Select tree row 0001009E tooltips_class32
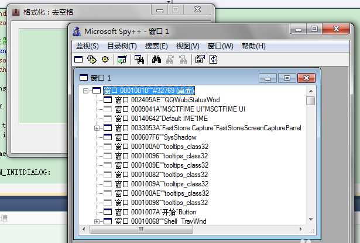The height and width of the screenshot is (243, 360). [x=162, y=165]
